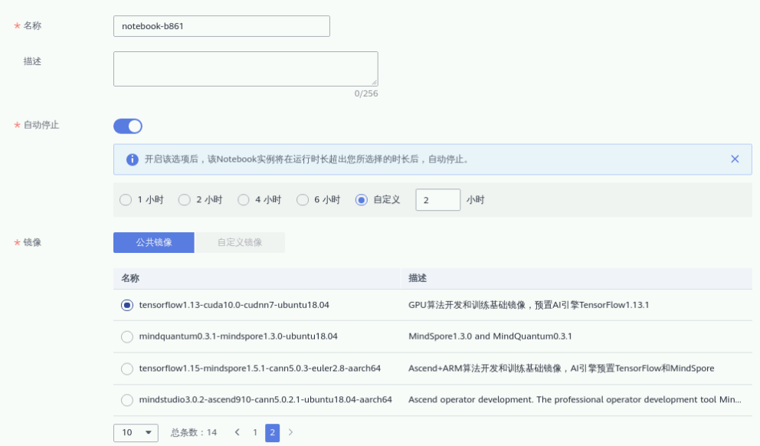
Task: Go to page 1 of image list
Action: [x=255, y=432]
